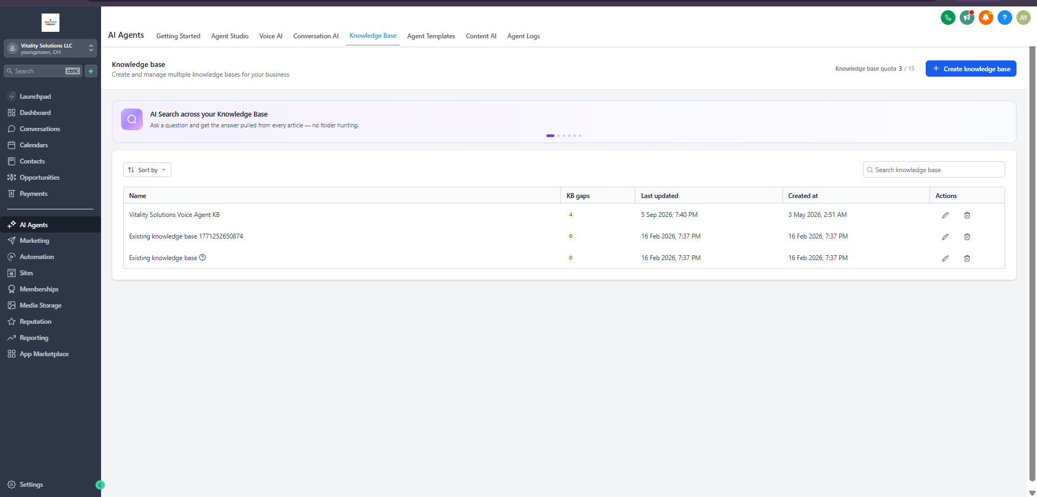Click the 5 Sep 2026, 7:40 PM cell
Viewport: 1037px width, 497px height.
point(670,215)
